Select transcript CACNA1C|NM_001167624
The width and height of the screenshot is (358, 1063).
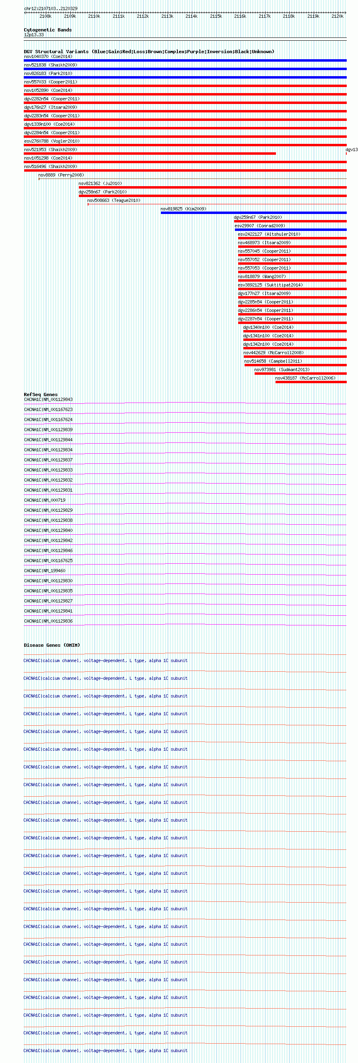click(48, 419)
